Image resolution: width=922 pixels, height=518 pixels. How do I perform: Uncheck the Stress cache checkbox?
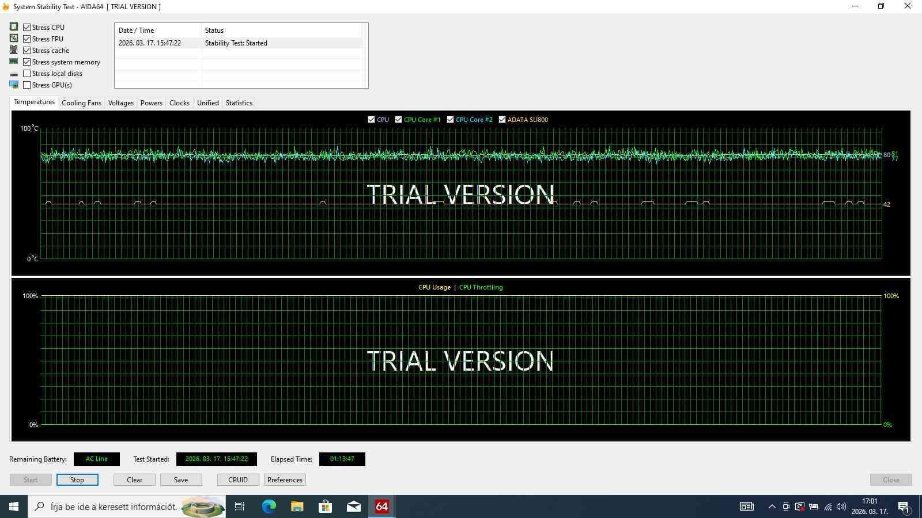pos(27,50)
